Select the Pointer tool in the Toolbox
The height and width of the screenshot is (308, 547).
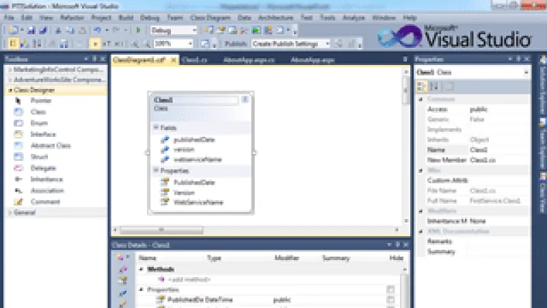40,101
